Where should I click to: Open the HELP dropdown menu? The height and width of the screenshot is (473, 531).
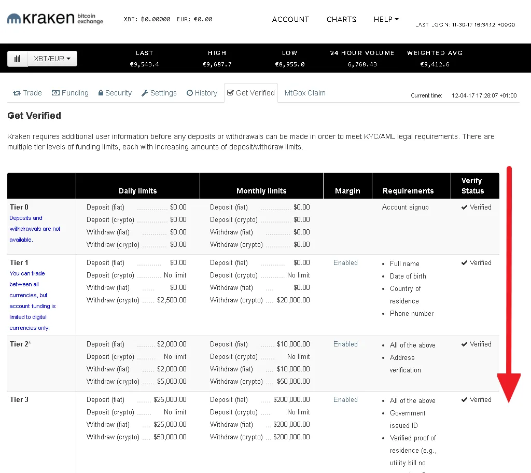coord(386,19)
